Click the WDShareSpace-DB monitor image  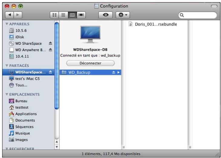90,34
